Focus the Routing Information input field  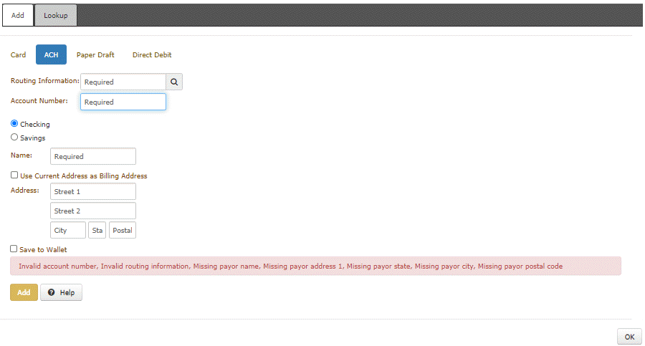pos(123,82)
